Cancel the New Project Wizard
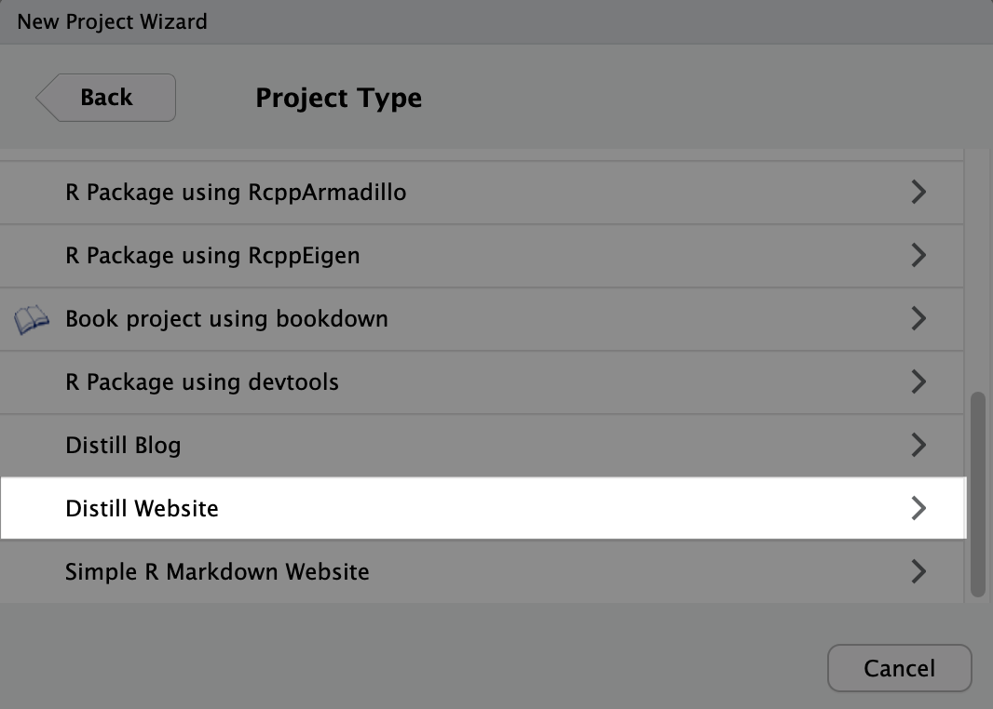 pyautogui.click(x=899, y=668)
